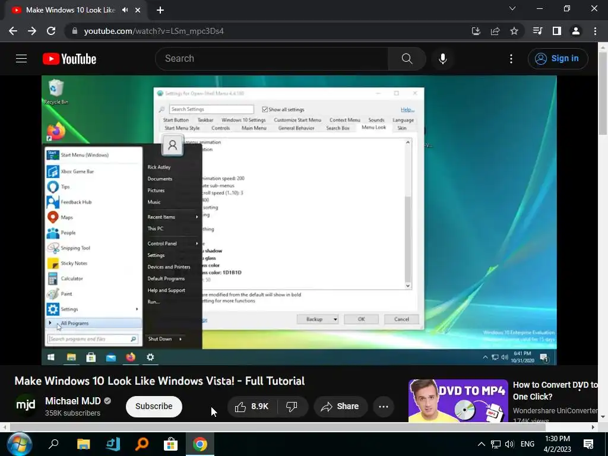Toggle Chrome side panel
The height and width of the screenshot is (456, 608).
tap(556, 31)
